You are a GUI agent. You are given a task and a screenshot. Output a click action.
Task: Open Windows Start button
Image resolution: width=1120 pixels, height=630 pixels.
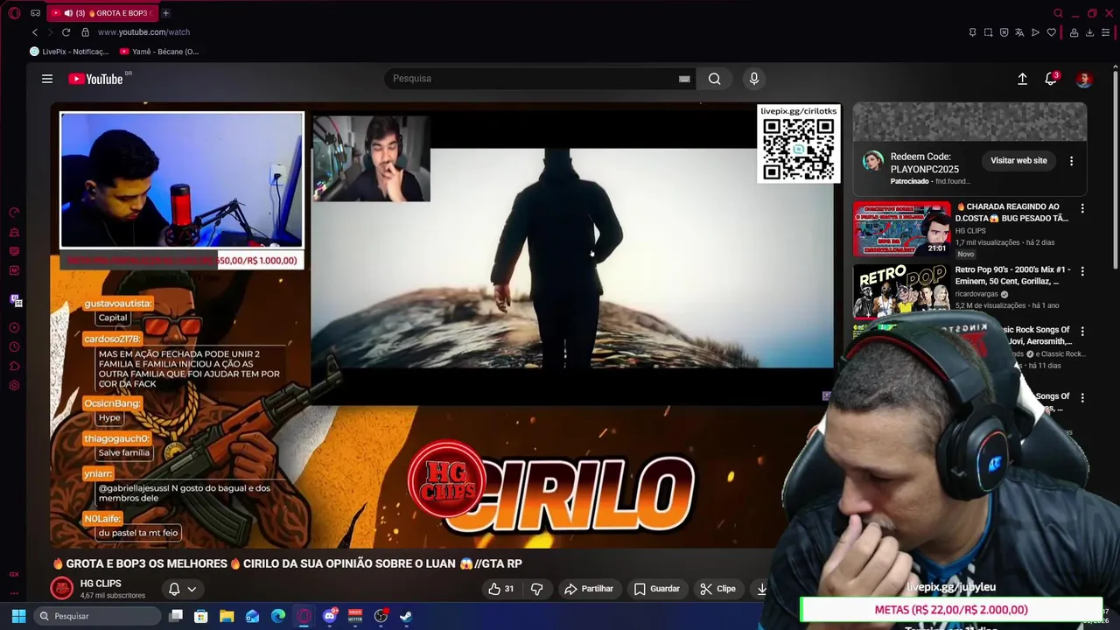click(18, 616)
